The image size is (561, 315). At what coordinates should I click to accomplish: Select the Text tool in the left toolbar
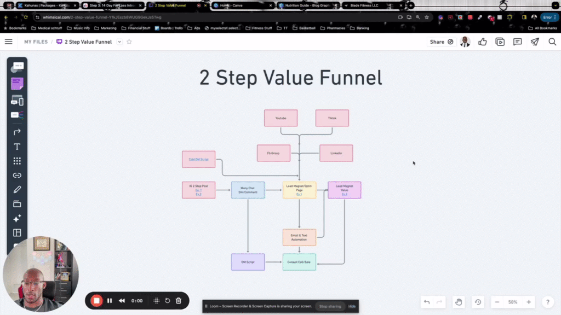click(17, 147)
